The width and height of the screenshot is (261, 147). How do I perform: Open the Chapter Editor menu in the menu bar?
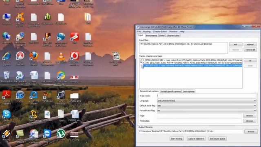[x=160, y=31]
